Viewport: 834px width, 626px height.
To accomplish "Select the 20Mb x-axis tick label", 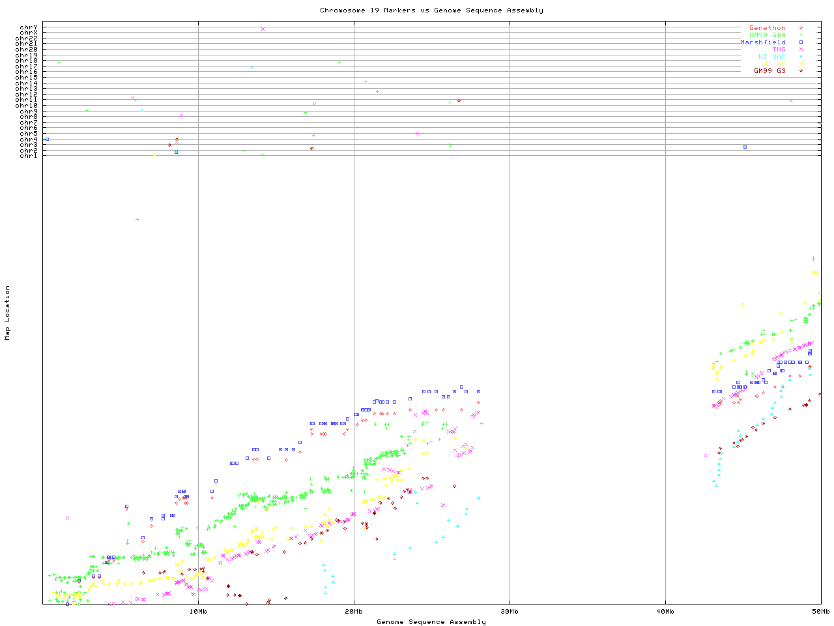I will (354, 612).
